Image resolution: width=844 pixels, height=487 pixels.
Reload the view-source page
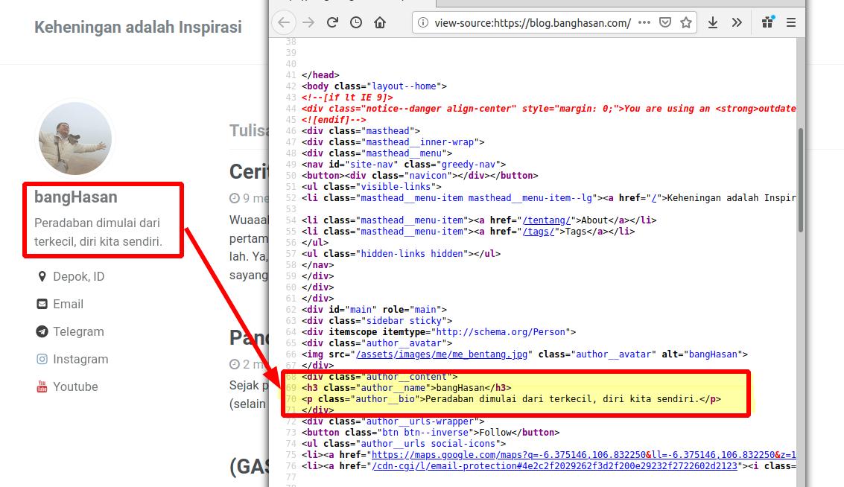coord(332,22)
